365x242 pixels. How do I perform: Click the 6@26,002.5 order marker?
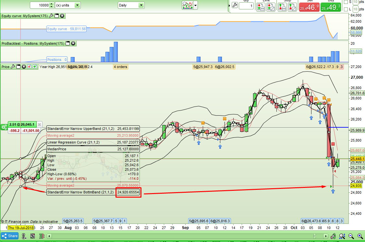pos(225,67)
